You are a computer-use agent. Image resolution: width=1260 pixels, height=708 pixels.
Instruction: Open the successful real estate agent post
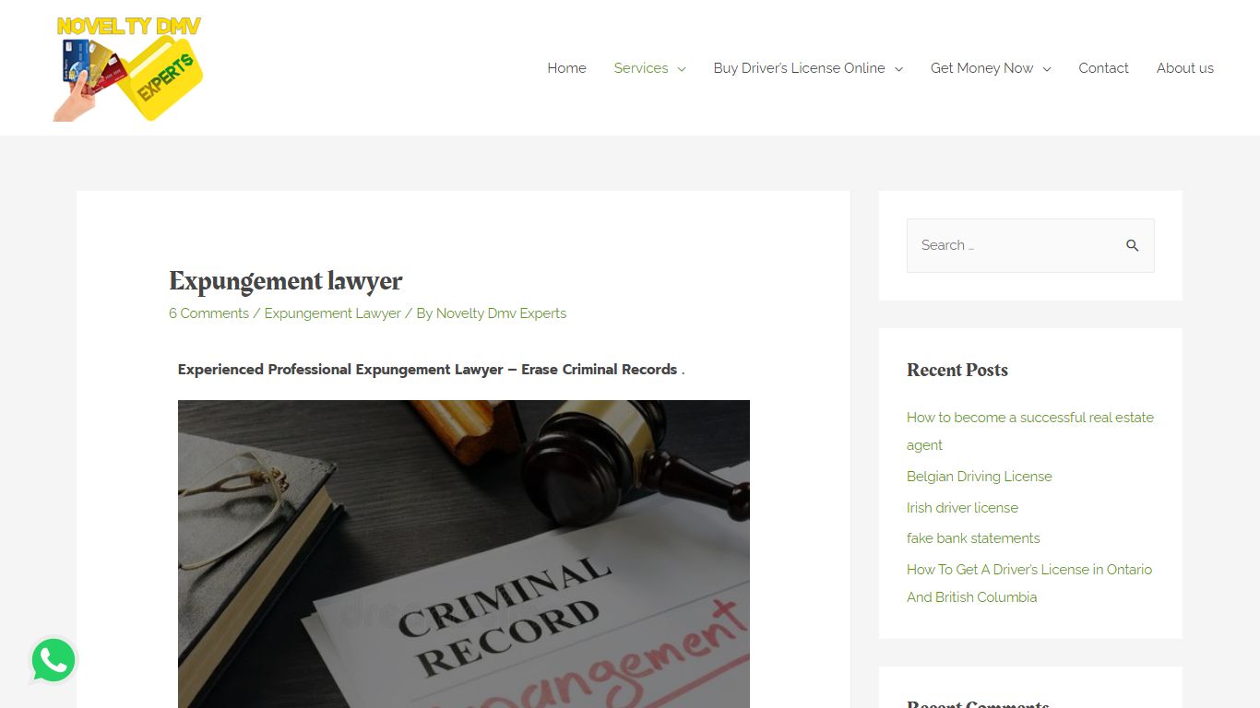point(1030,431)
